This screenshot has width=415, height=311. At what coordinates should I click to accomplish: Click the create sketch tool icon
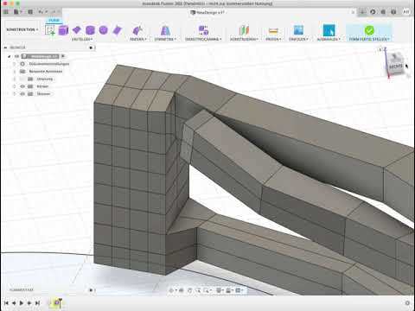[x=50, y=30]
